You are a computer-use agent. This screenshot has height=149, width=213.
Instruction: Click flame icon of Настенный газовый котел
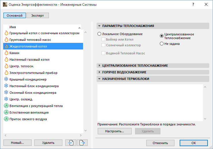coord(6,60)
